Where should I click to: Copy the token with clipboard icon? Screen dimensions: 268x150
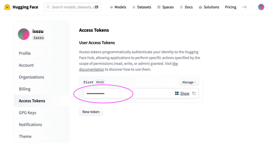(194, 93)
